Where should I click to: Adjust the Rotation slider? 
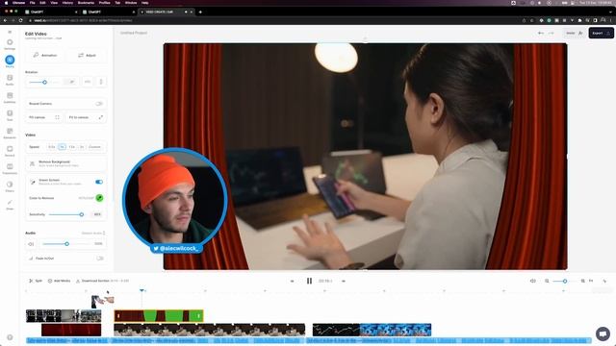44,82
